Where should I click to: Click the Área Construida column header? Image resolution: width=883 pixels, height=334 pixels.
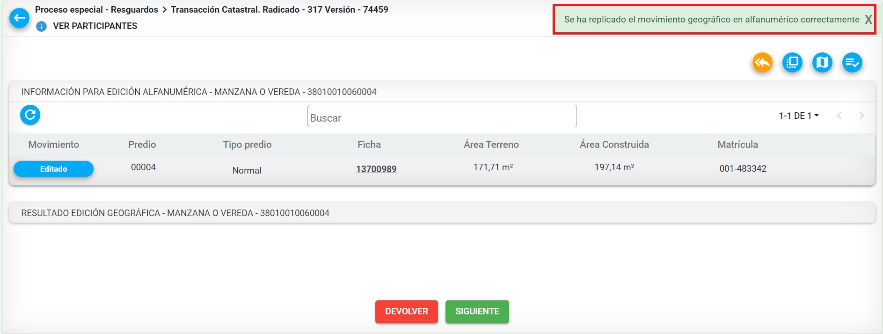[614, 145]
